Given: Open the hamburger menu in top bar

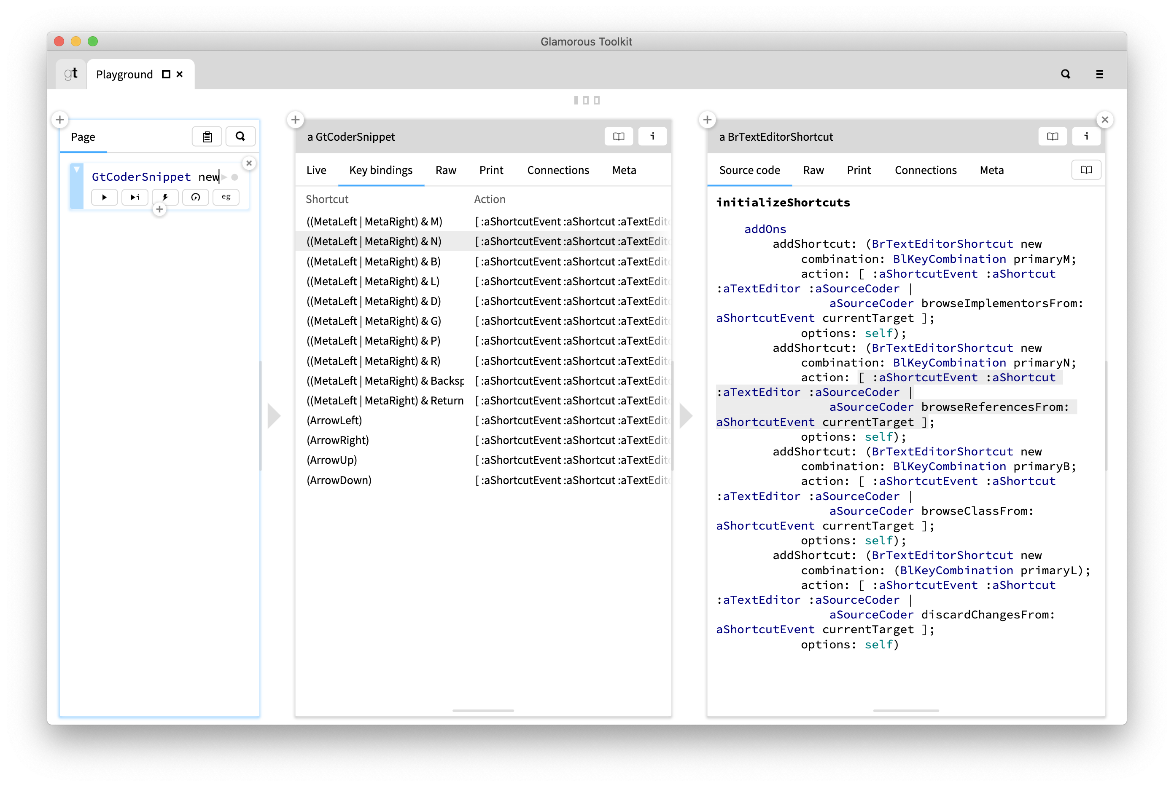Looking at the screenshot, I should click(1099, 74).
